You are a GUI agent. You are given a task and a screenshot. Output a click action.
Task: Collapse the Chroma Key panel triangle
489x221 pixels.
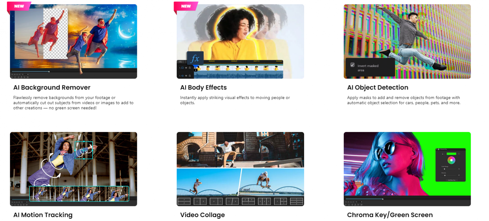click(x=436, y=149)
